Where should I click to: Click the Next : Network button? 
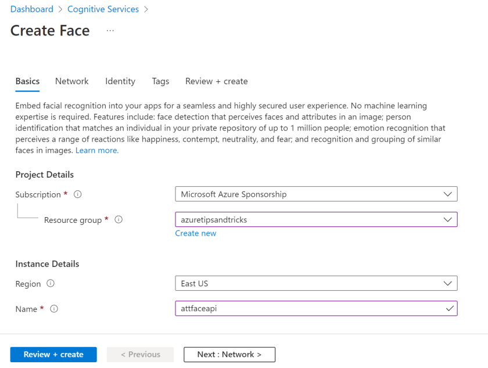click(229, 355)
